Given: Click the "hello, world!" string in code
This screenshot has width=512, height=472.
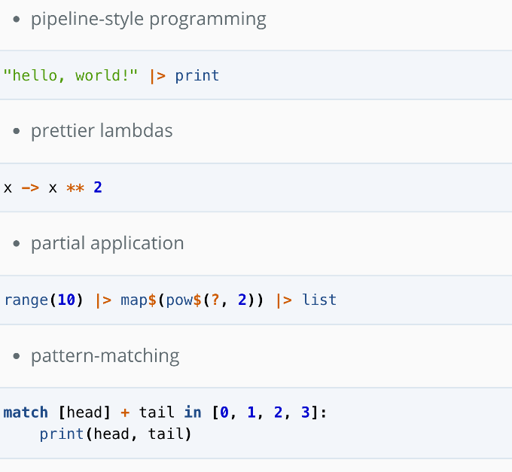Looking at the screenshot, I should (x=71, y=76).
